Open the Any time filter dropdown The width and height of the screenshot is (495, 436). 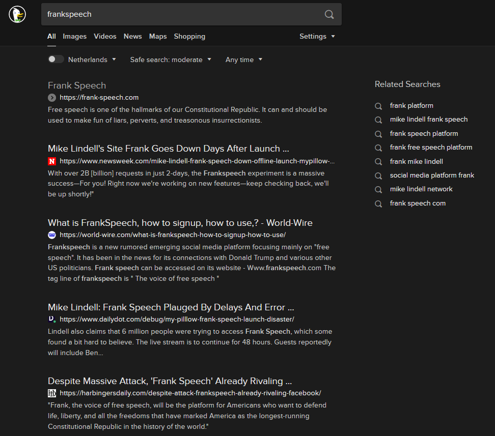244,60
